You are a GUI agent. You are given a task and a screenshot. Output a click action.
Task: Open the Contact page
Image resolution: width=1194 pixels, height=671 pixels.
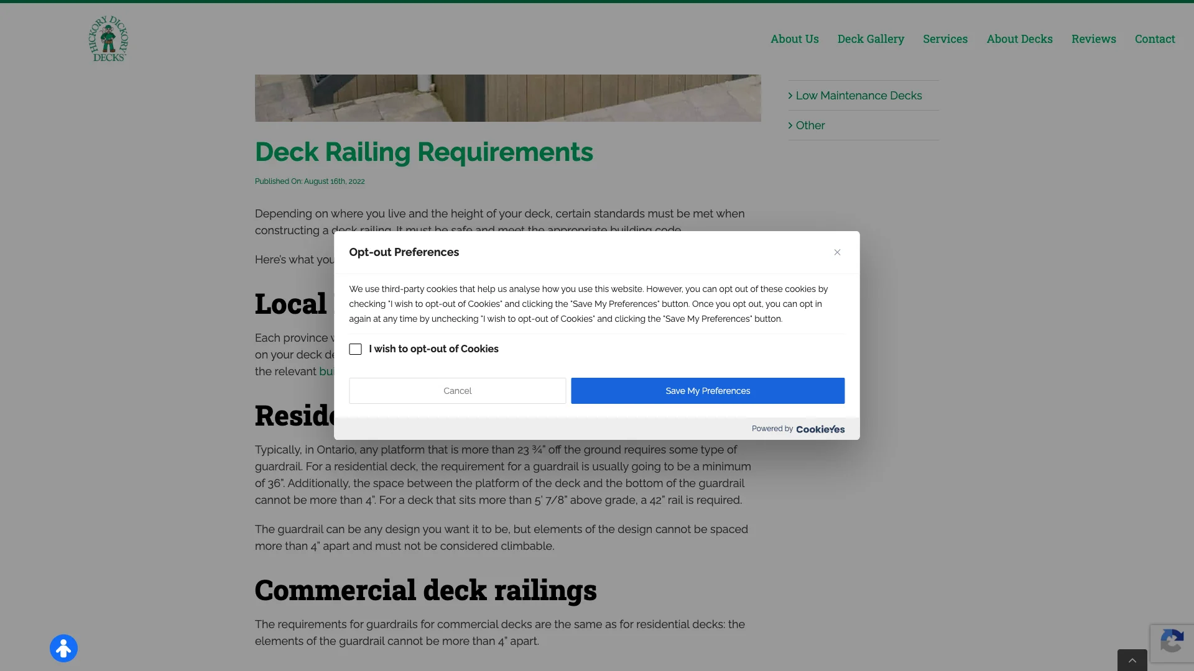1154,39
